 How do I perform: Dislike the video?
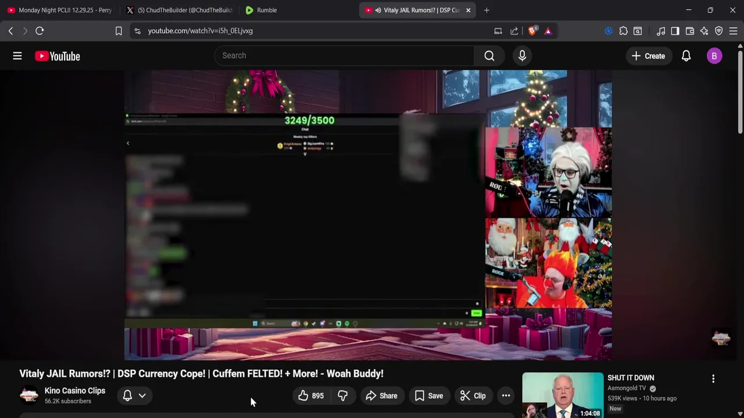[342, 396]
